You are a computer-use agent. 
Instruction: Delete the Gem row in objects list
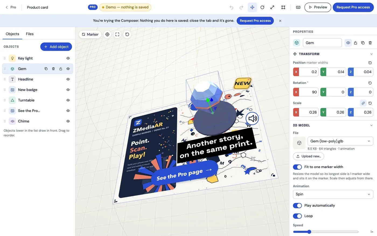pos(53,69)
